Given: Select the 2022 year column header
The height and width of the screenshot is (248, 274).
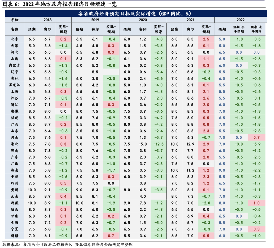Looking at the screenshot, I should [240, 20].
